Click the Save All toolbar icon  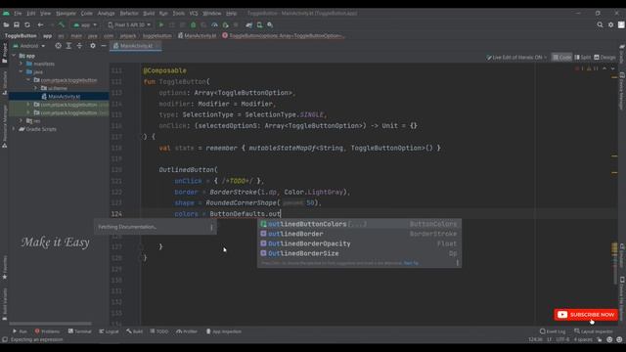17,24
